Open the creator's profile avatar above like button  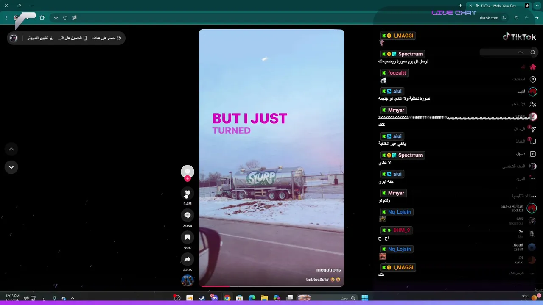click(x=187, y=171)
